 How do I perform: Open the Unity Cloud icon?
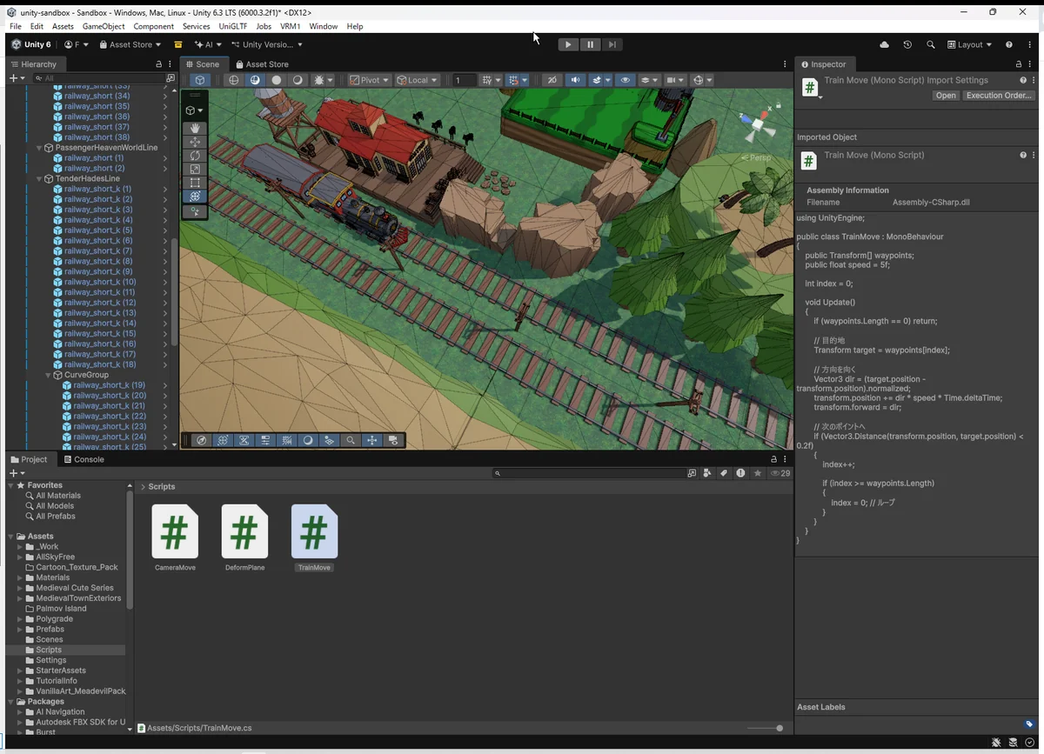(885, 44)
